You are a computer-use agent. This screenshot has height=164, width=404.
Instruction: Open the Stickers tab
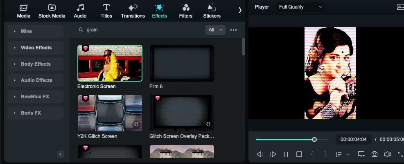tap(212, 11)
